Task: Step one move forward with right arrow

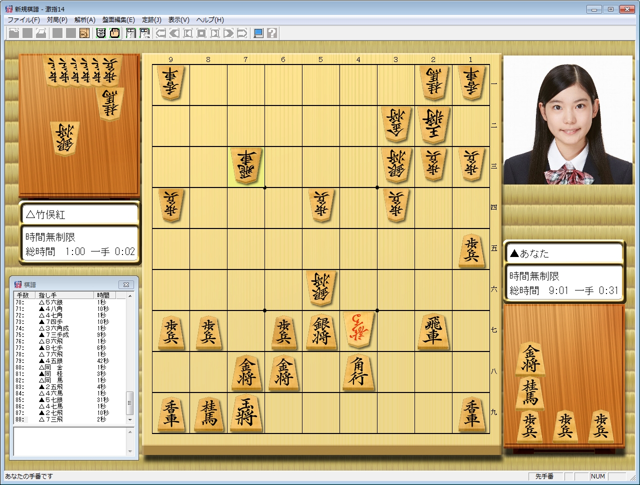Action: [x=228, y=33]
